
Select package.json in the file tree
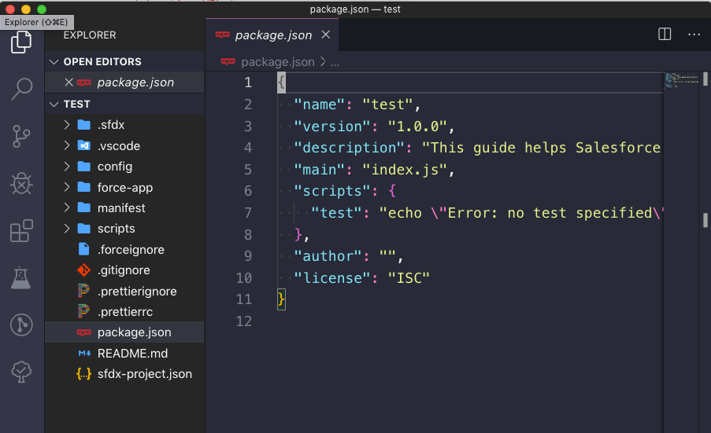(x=124, y=332)
